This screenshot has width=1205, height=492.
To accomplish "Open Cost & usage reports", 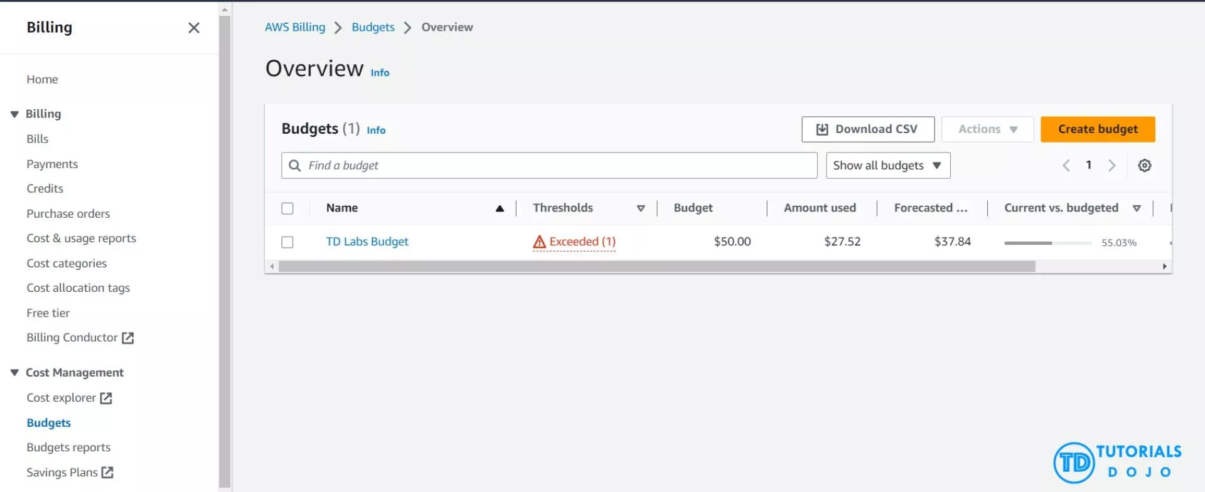I will point(81,238).
